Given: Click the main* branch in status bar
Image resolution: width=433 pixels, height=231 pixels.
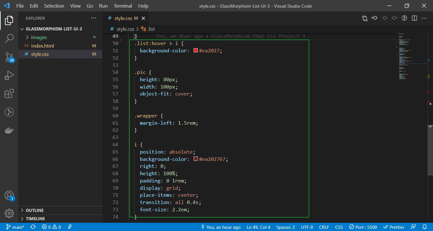Looking at the screenshot, I should click(15, 227).
